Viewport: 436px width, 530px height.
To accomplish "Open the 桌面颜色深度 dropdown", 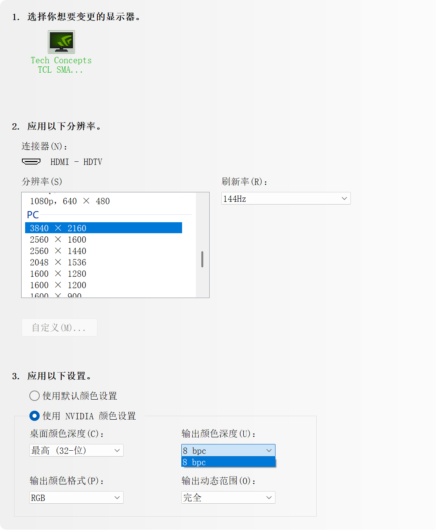I will click(x=76, y=450).
